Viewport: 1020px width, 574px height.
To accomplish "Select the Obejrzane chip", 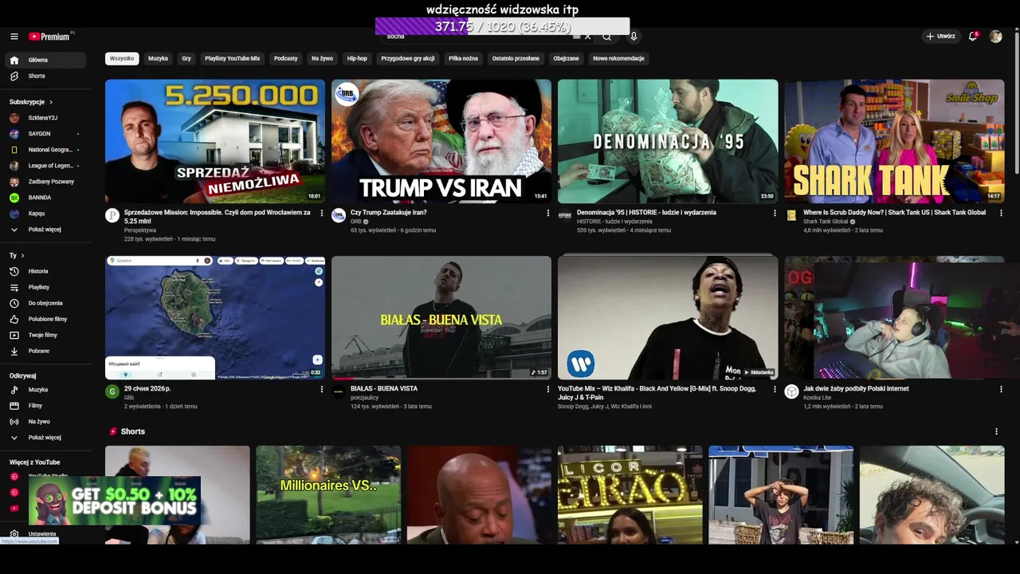I will coord(566,58).
